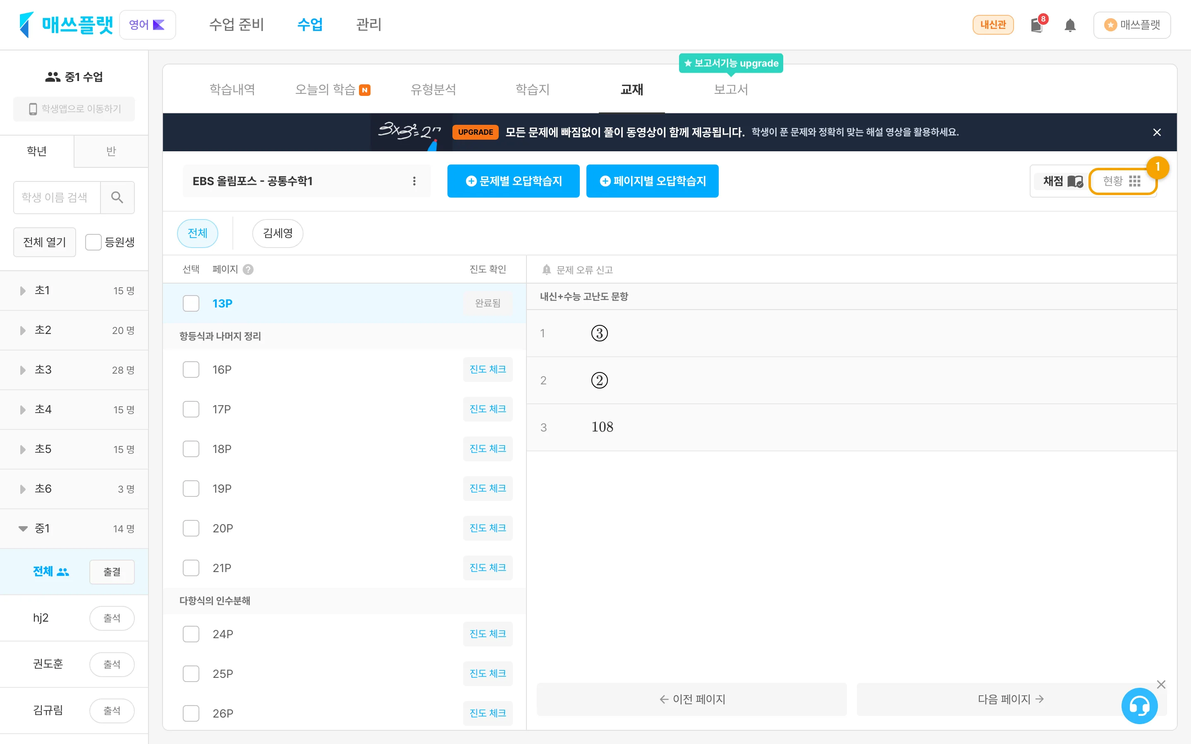Expand the 초3 grade group
Screen dimensions: 1191x744
tap(22, 370)
